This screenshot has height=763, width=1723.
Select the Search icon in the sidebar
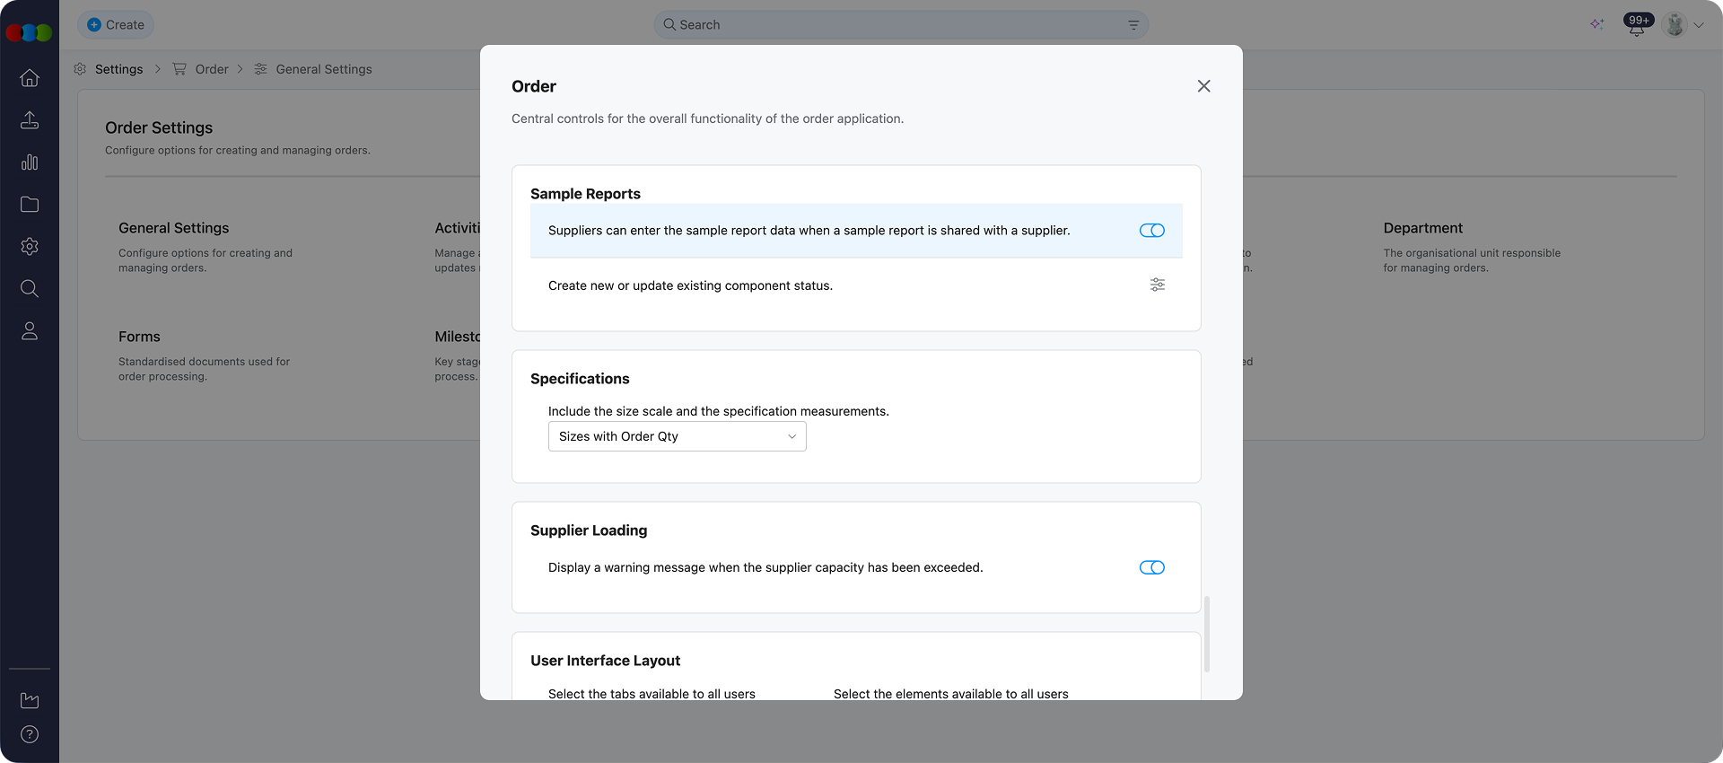(30, 288)
